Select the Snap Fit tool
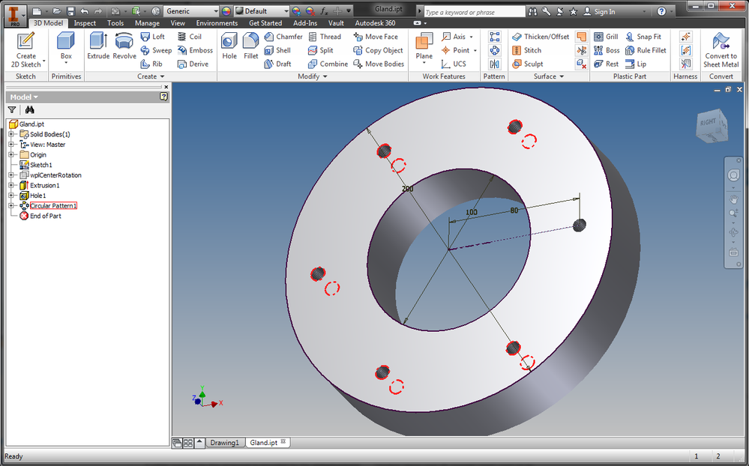 pos(643,36)
